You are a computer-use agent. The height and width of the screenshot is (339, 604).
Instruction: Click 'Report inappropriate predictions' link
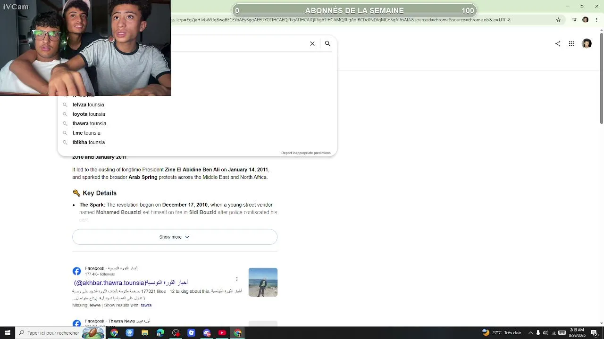(x=306, y=153)
